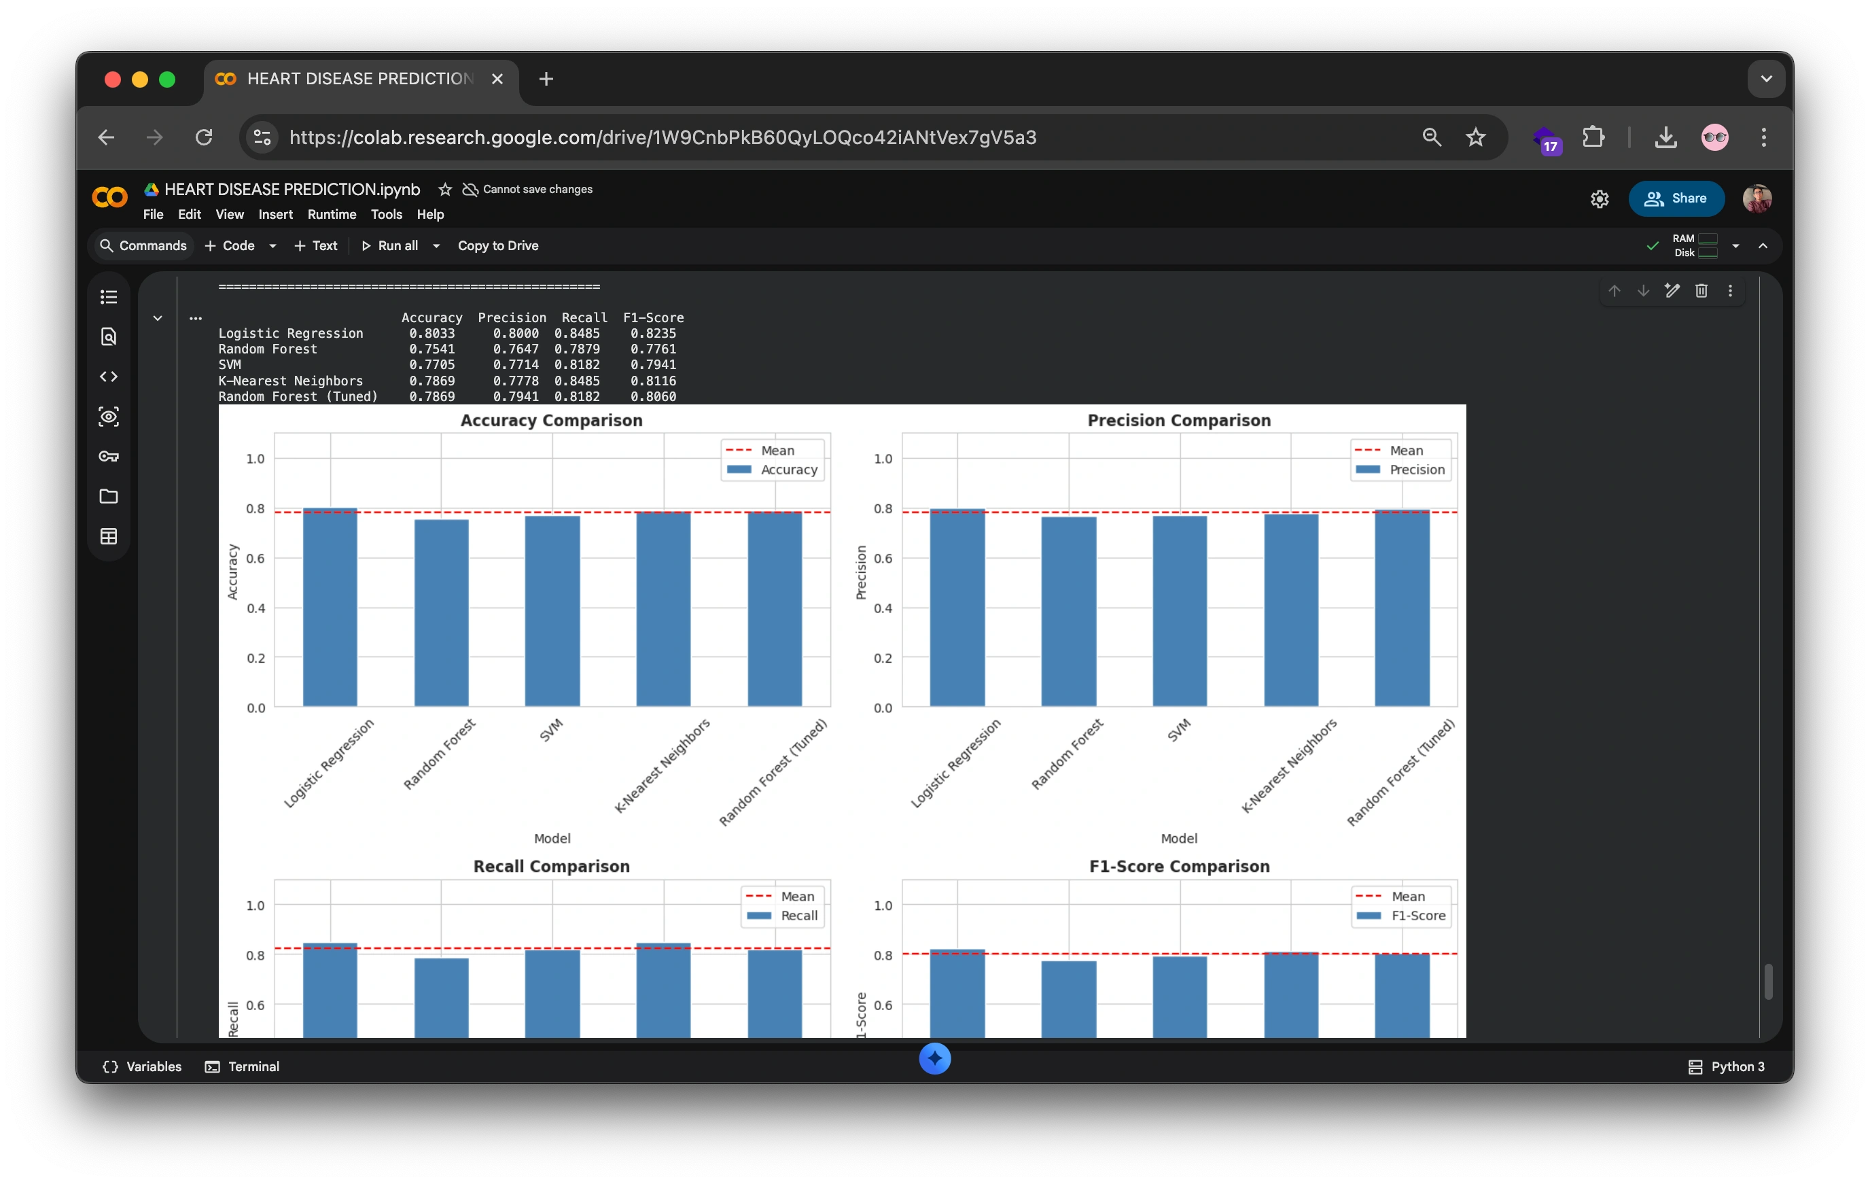This screenshot has height=1184, width=1870.
Task: Collapse the output cell with left chevron
Action: pos(158,319)
